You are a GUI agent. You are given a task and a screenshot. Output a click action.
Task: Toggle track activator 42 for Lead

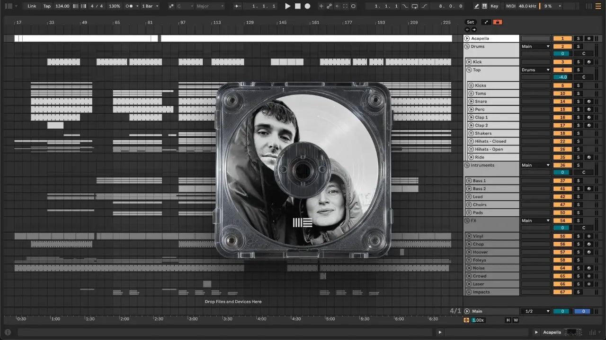tap(562, 197)
